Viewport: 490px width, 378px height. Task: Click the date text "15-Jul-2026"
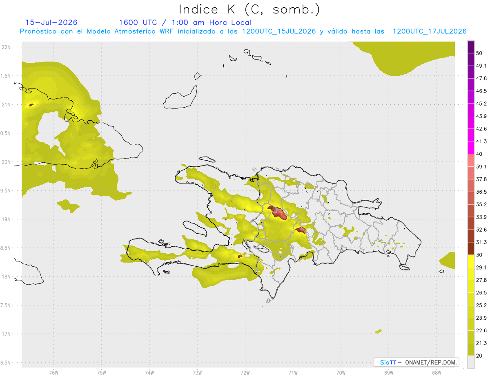coord(51,22)
